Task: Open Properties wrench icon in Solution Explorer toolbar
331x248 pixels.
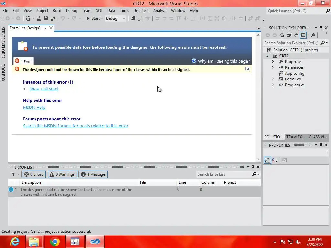Action: tap(313, 35)
